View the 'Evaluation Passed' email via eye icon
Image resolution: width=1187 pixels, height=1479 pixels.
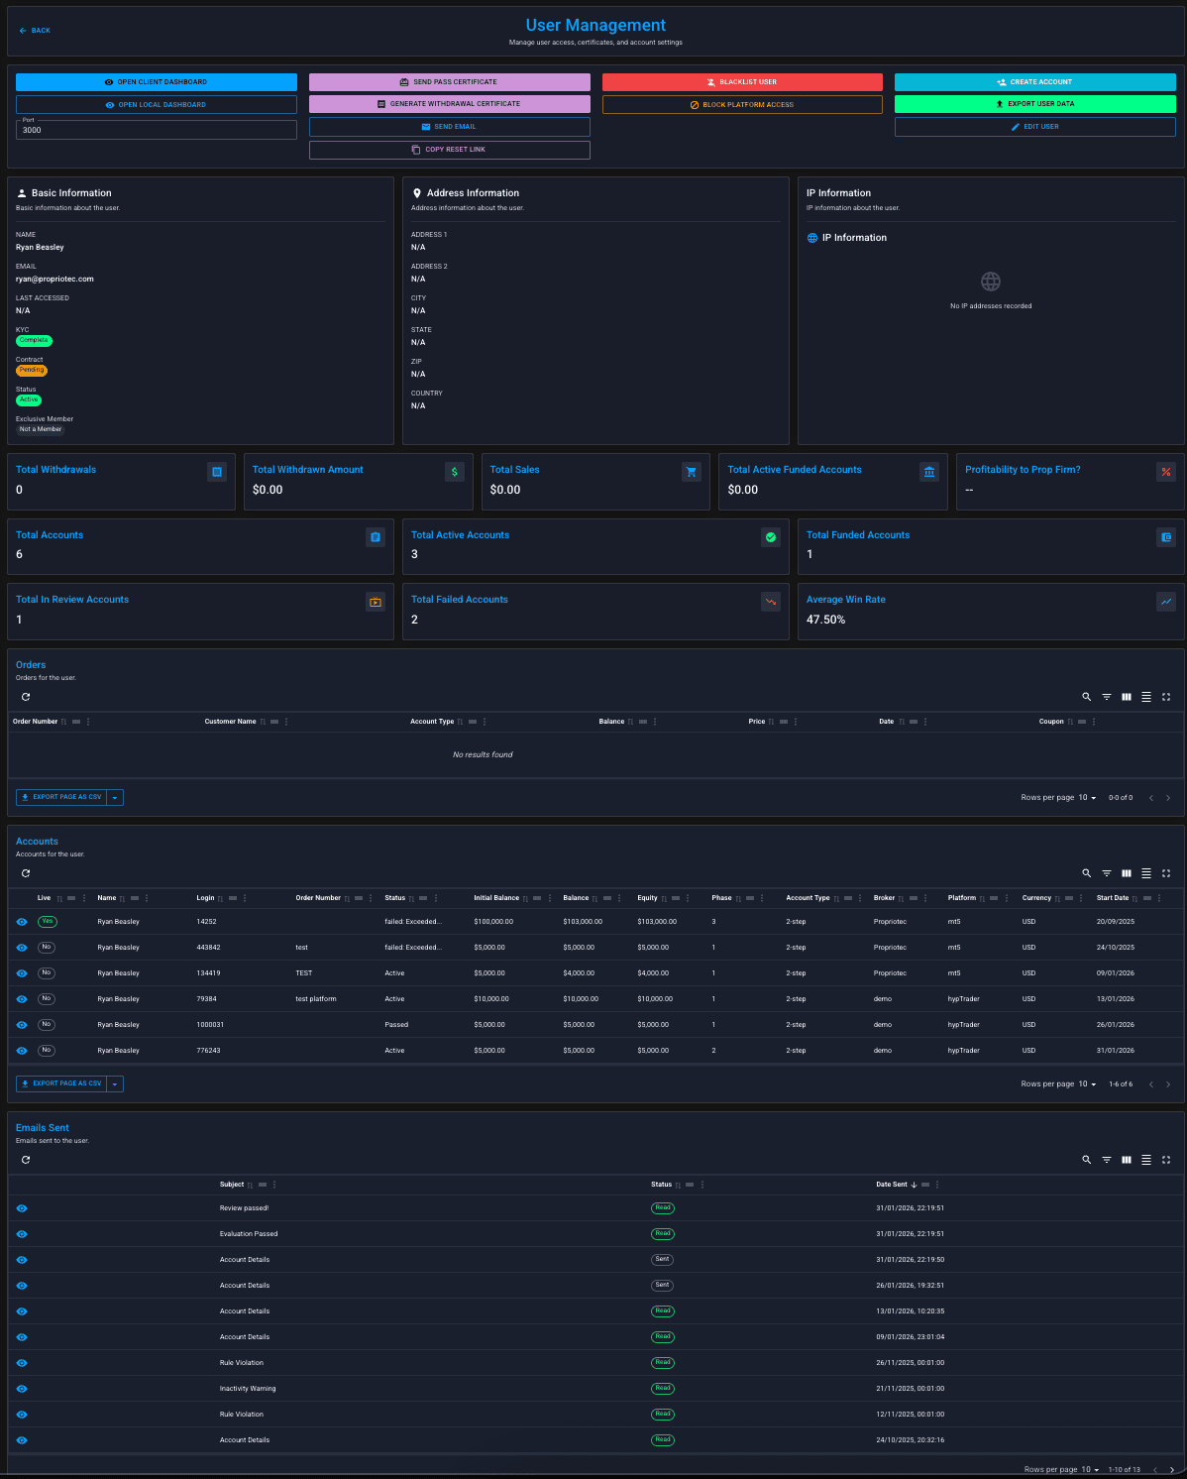[x=22, y=1234]
